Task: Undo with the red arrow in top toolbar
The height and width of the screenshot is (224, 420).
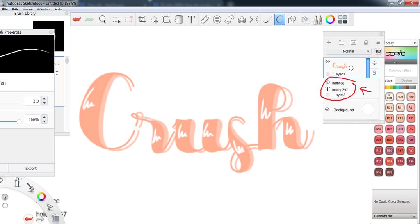Action: pos(77,20)
